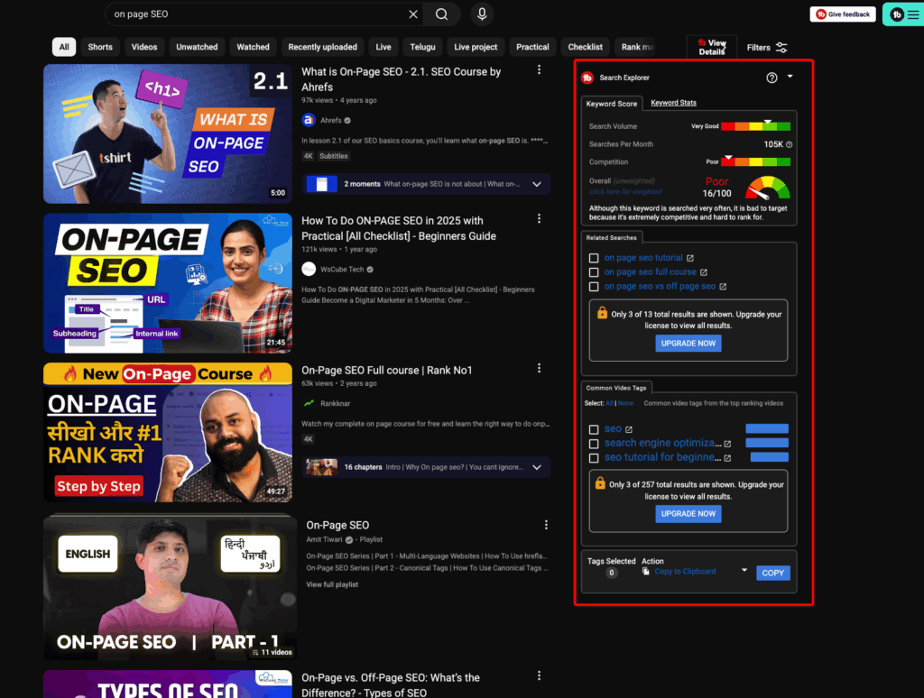Open Search Explorer help question mark
924x698 pixels.
pyautogui.click(x=772, y=78)
